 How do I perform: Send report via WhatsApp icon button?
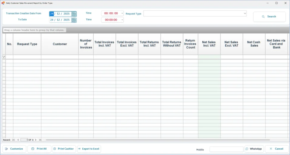click(x=254, y=149)
